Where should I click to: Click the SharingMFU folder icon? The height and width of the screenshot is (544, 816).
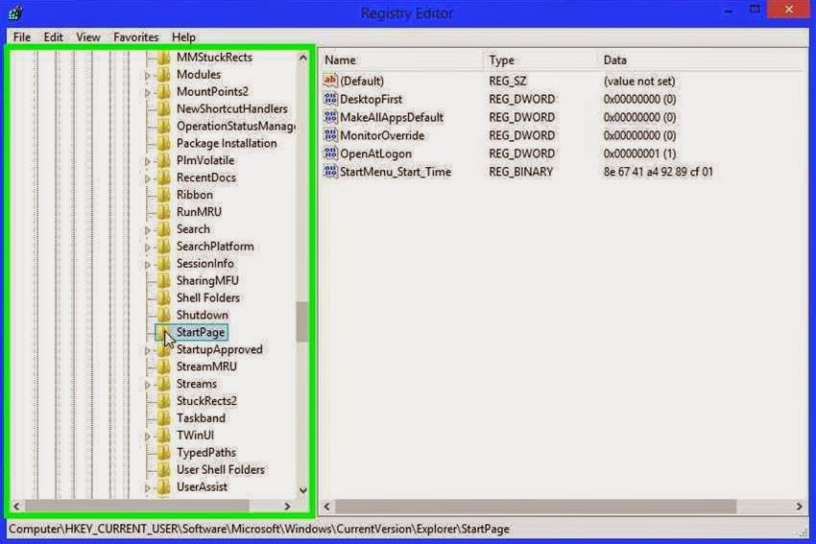point(164,280)
